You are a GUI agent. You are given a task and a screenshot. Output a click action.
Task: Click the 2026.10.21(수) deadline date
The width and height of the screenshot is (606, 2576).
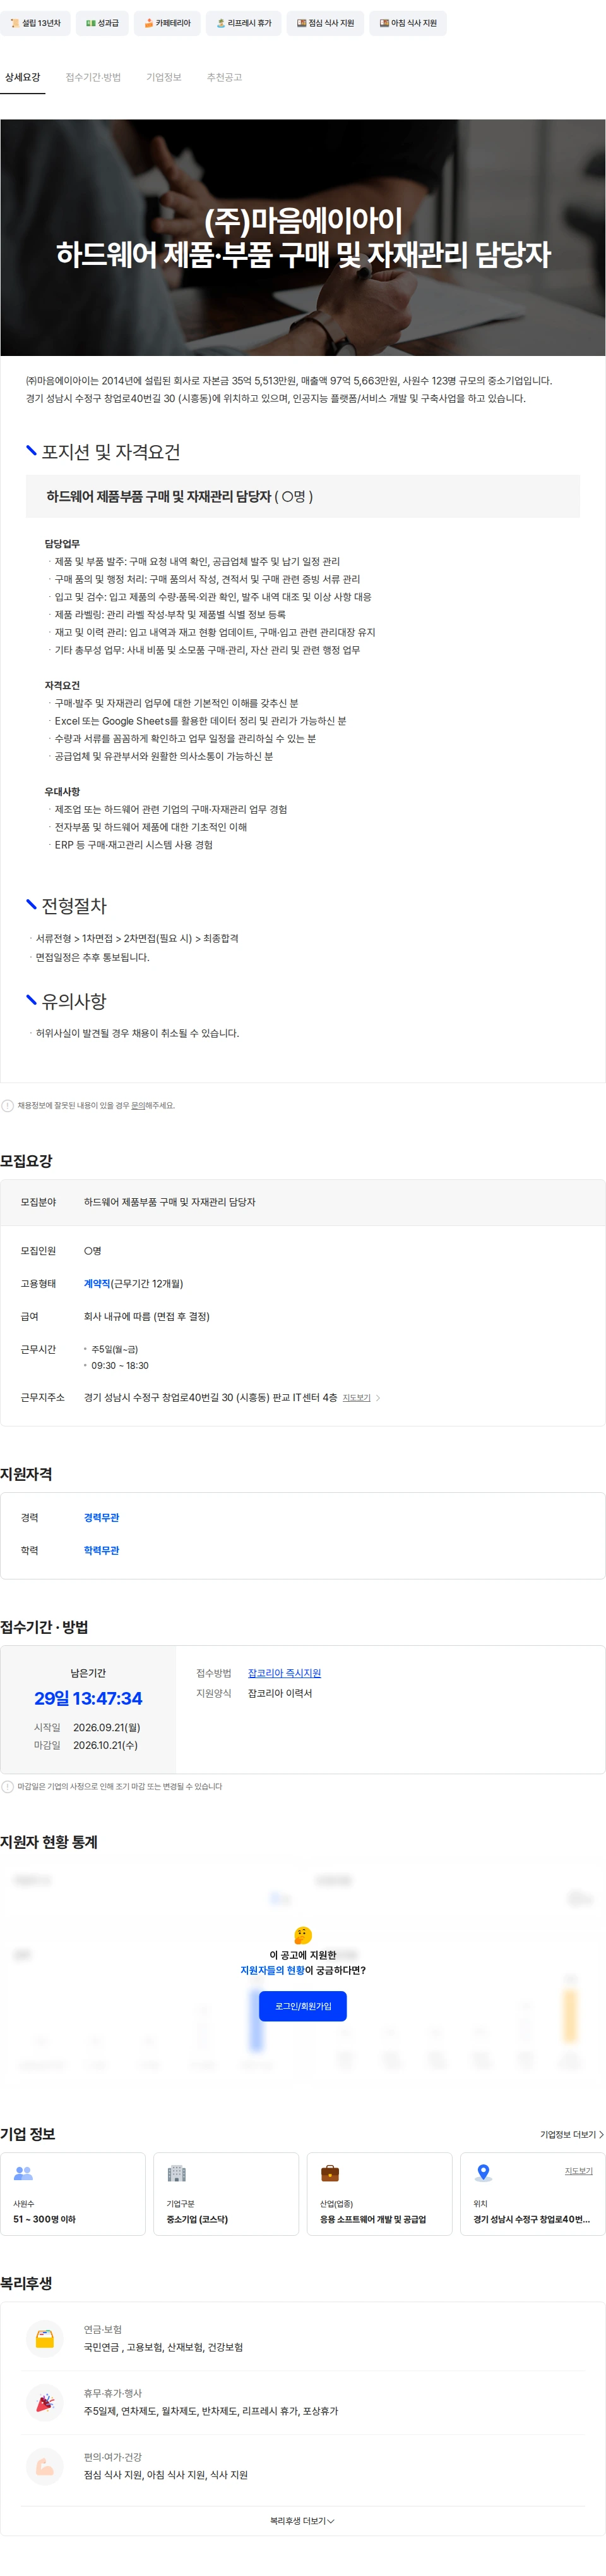point(106,1745)
